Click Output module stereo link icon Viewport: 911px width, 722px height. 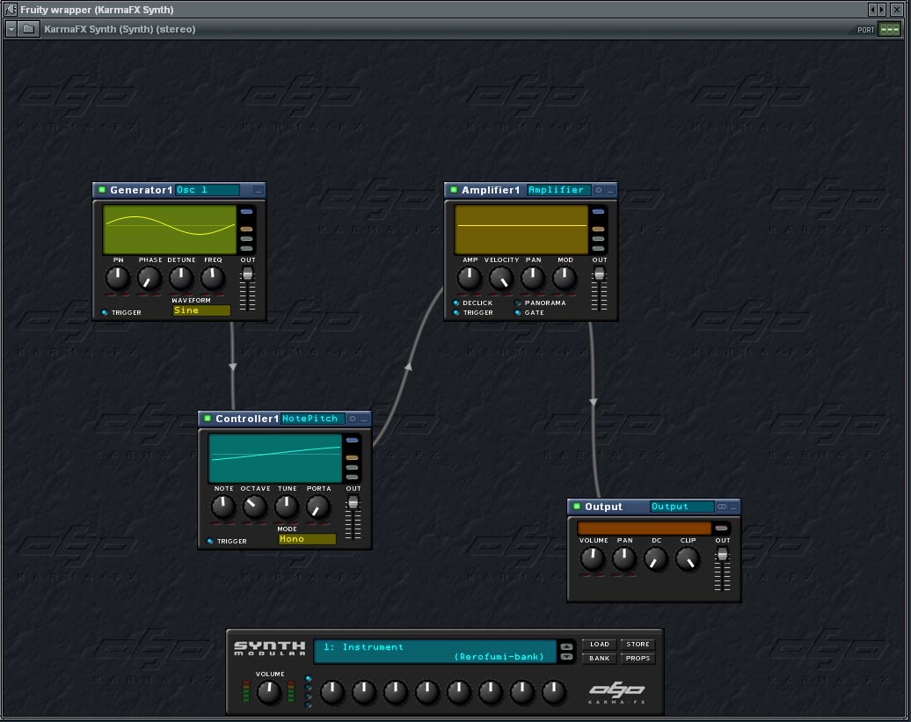[722, 507]
